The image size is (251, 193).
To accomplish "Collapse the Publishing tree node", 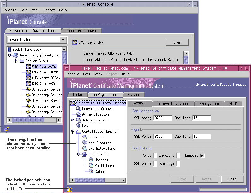I will click(x=79, y=154).
